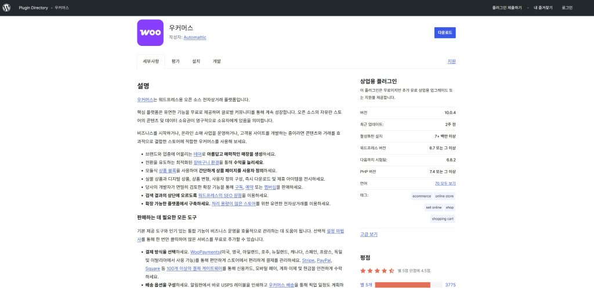The image size is (594, 291).
Task: Click the 우커머스 breadcrumb in top bar
Action: pos(61,8)
